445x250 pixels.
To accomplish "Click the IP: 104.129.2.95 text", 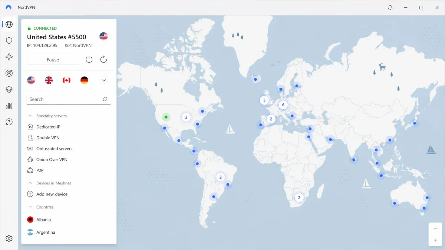I will click(42, 45).
